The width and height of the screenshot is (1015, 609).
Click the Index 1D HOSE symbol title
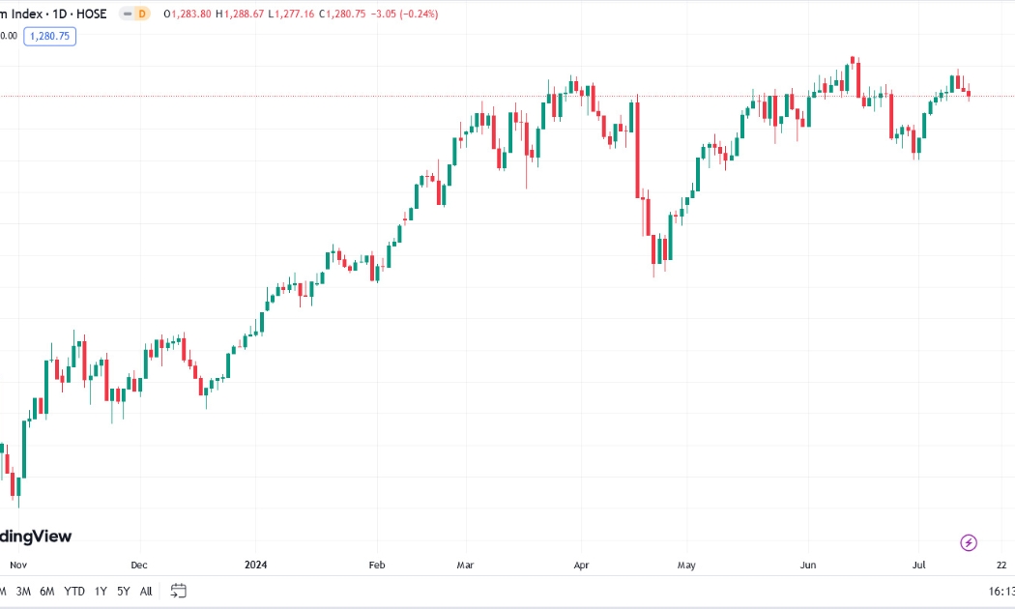click(x=54, y=14)
